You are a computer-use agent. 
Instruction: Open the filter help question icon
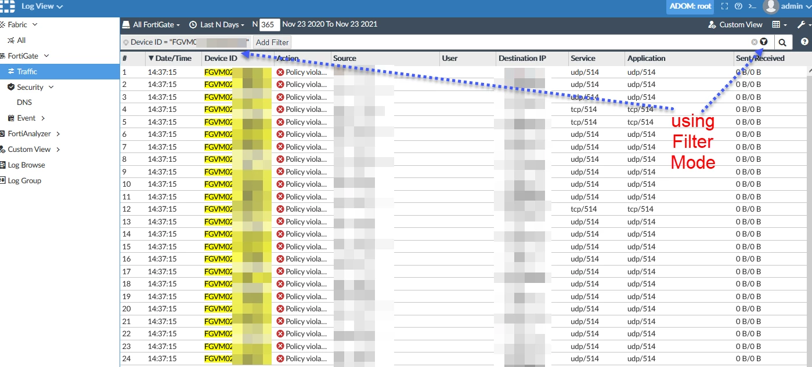click(804, 42)
